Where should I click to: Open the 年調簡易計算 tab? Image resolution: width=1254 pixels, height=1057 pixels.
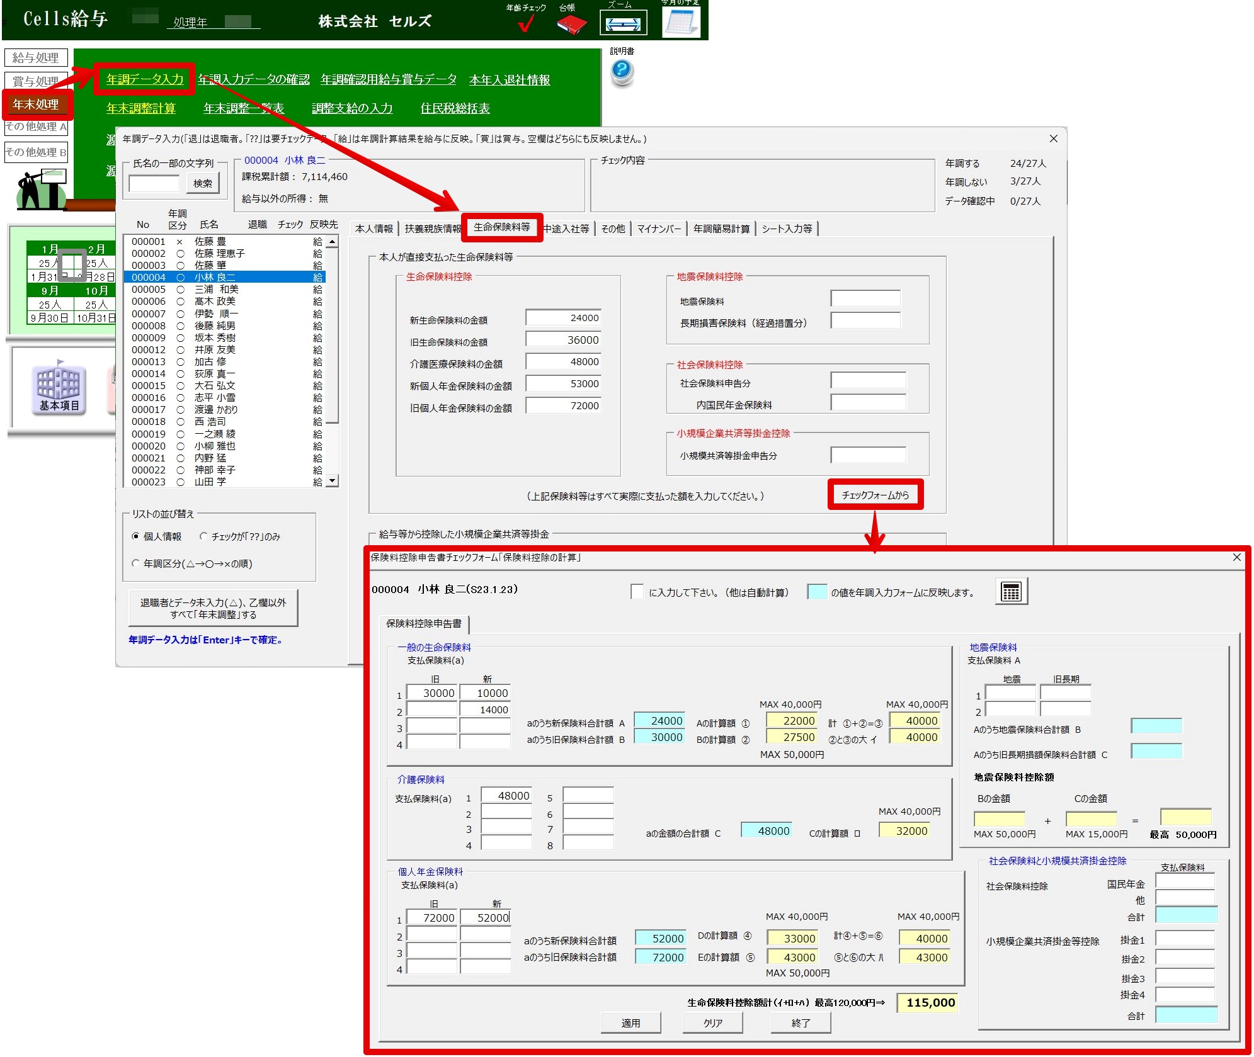721,229
